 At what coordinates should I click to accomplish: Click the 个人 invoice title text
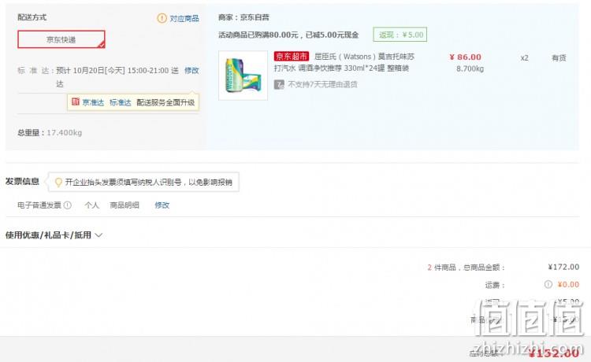91,205
